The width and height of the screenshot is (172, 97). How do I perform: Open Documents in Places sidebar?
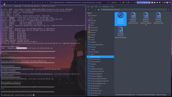coord(93,27)
